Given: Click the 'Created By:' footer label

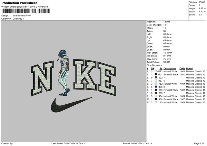Looking at the screenshot, I should tap(7, 143).
